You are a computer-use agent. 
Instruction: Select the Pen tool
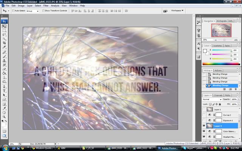(x=4, y=87)
